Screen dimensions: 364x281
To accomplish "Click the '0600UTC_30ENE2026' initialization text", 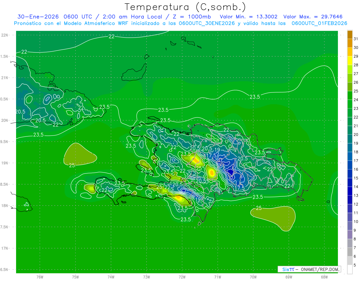I will point(207,23).
